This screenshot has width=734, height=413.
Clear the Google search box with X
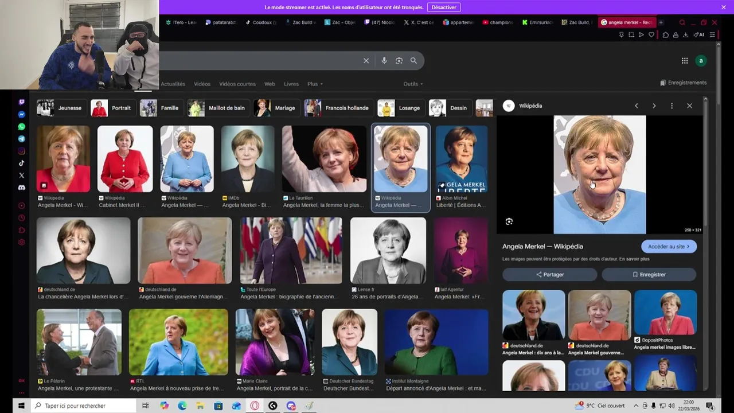pos(366,61)
